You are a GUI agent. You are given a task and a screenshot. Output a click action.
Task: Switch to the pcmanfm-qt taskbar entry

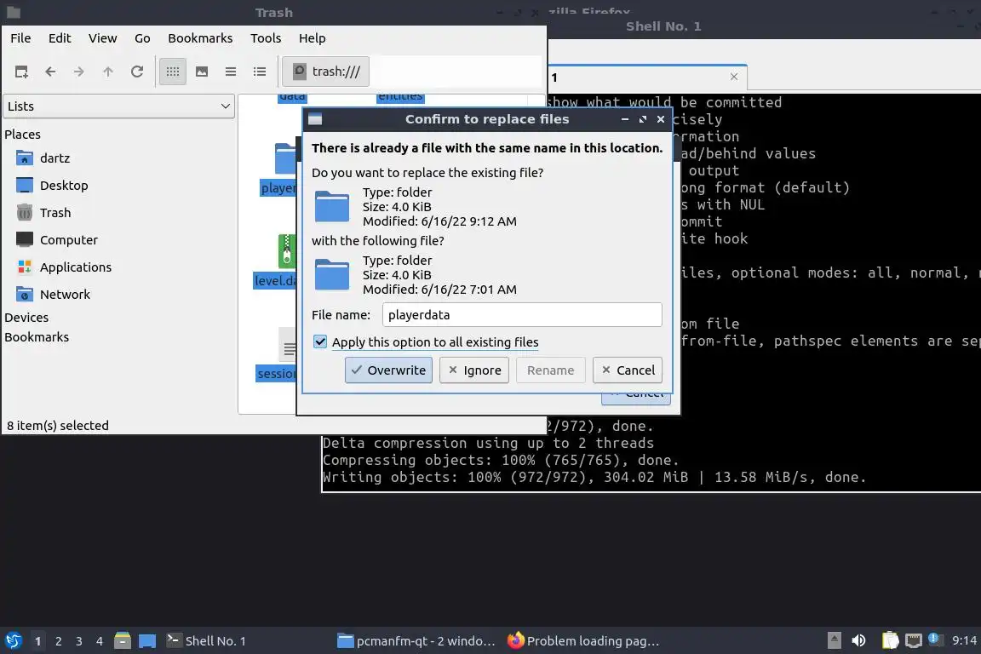pyautogui.click(x=416, y=641)
